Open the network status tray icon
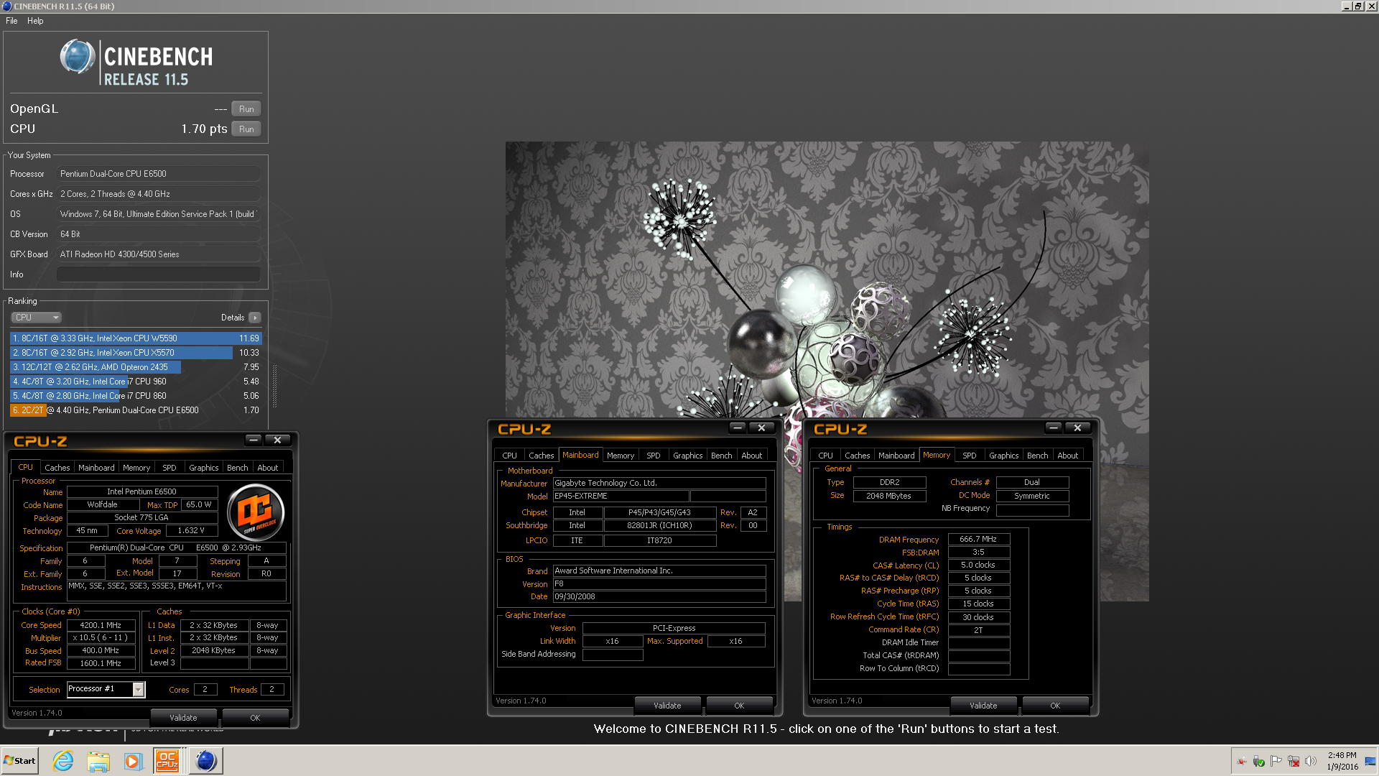The height and width of the screenshot is (776, 1379). tap(1294, 761)
